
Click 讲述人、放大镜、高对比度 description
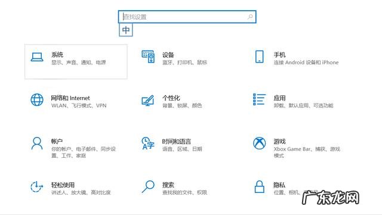[81, 192]
